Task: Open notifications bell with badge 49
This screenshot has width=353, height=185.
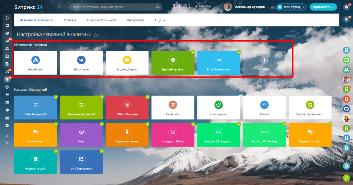Action: 346,19
